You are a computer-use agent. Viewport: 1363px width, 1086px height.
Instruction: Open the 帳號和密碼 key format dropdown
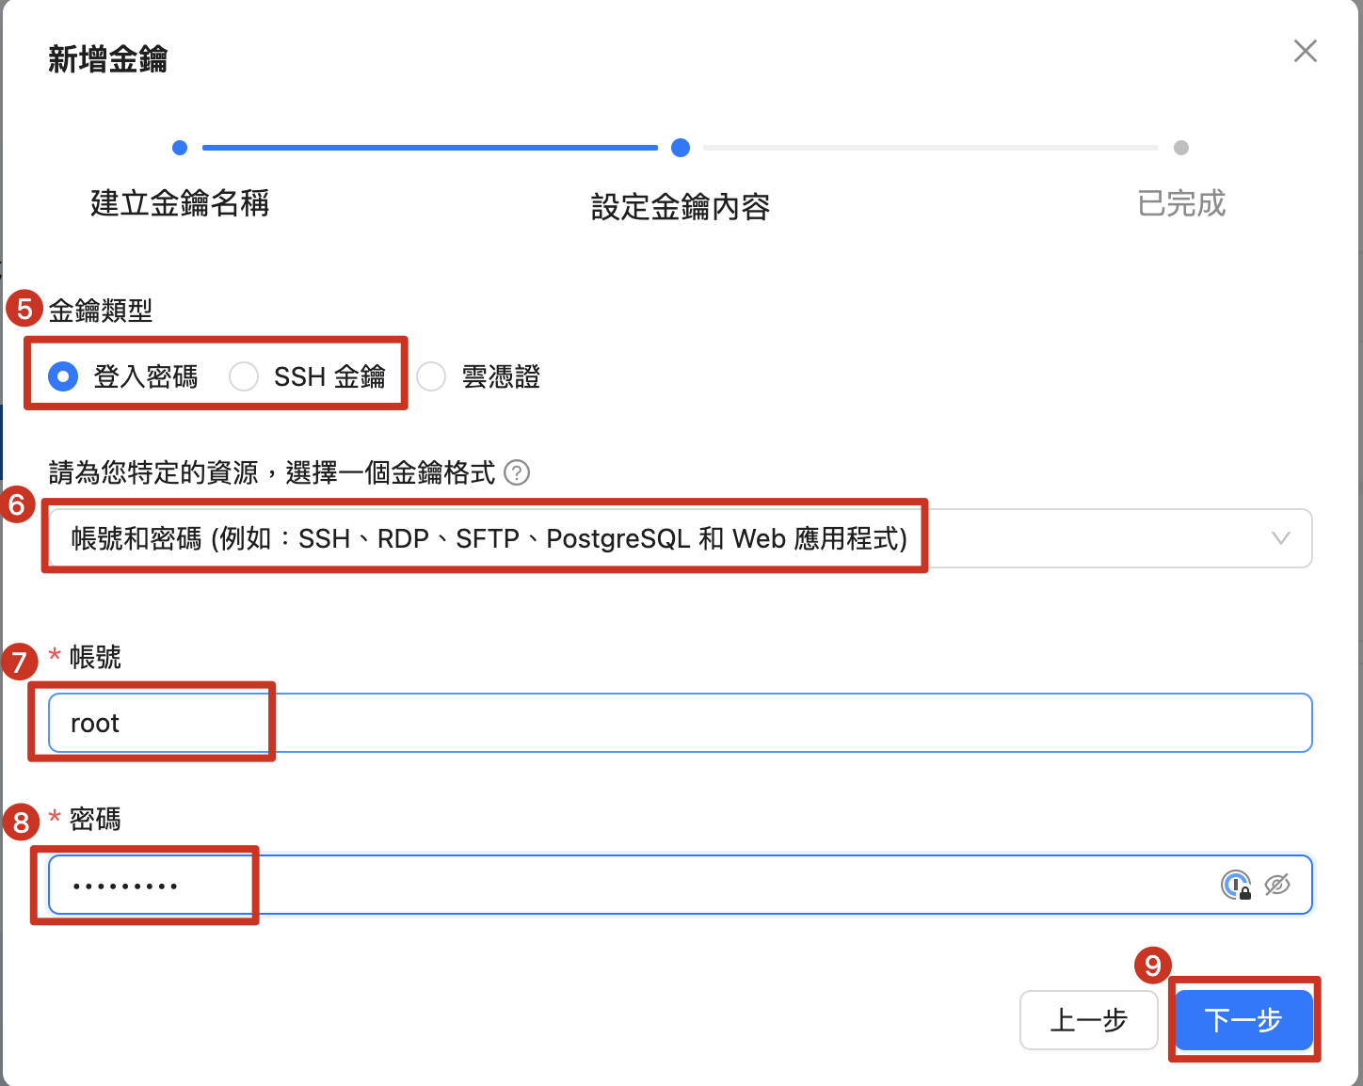click(659, 538)
